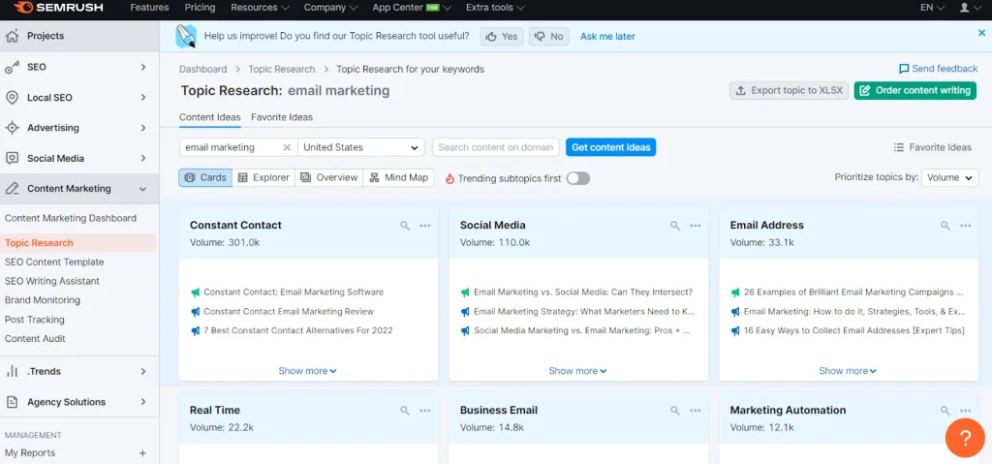Open more options on Business Email card
Screen dimensions: 992x464
click(696, 410)
